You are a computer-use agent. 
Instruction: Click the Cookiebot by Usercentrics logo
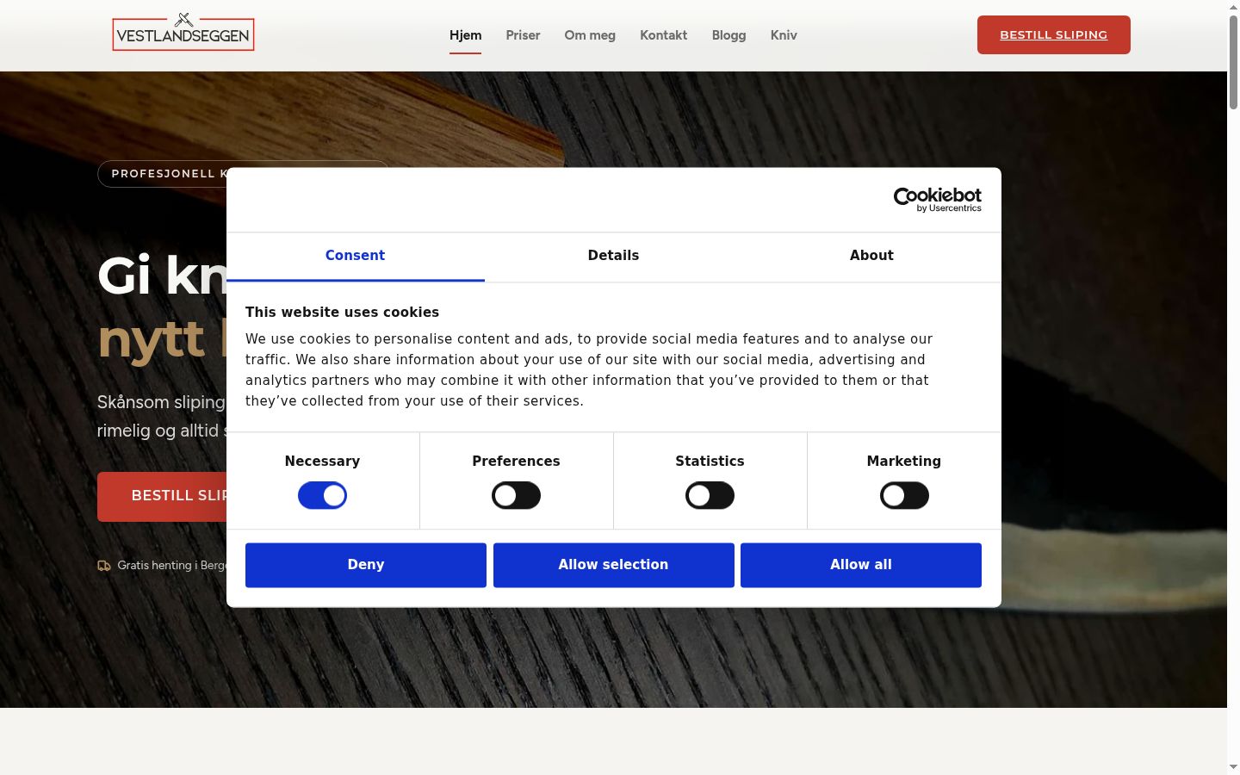click(x=937, y=200)
